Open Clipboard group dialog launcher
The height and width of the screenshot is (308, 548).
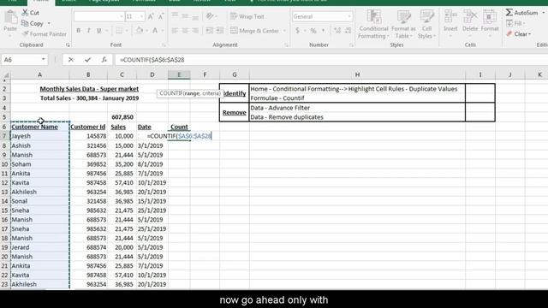(68, 45)
